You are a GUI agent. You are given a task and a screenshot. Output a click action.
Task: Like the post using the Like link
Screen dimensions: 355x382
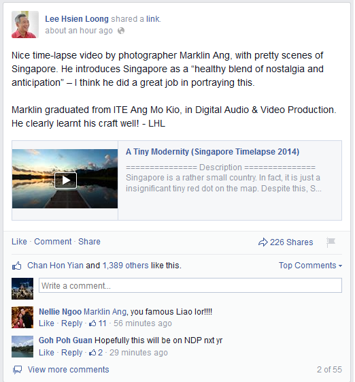(x=19, y=242)
